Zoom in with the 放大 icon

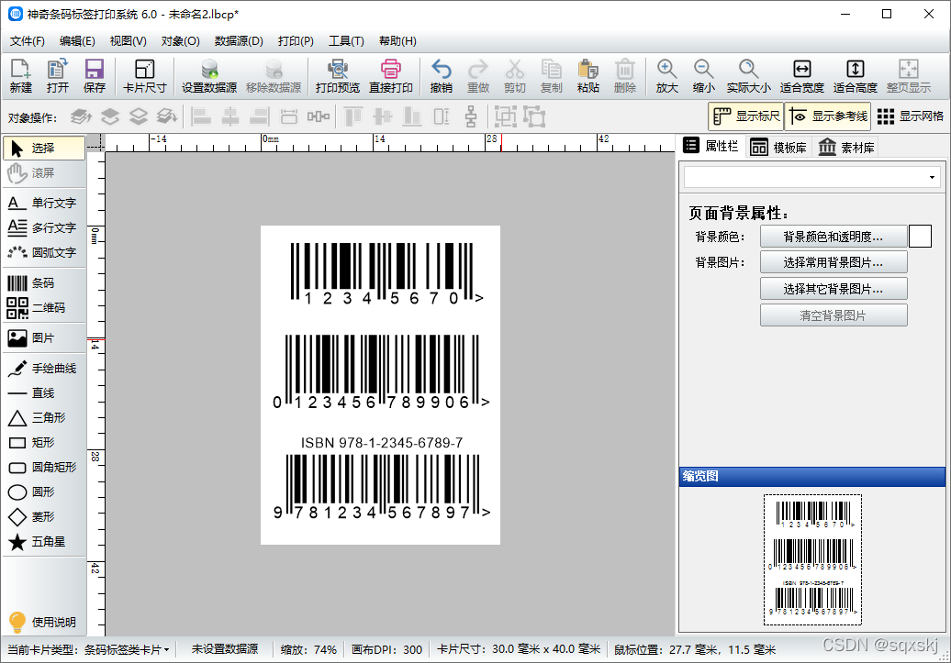point(666,76)
